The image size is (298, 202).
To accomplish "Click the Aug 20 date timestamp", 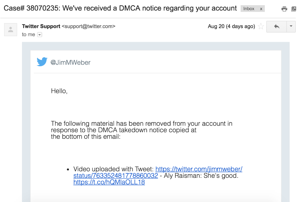I will (x=231, y=26).
